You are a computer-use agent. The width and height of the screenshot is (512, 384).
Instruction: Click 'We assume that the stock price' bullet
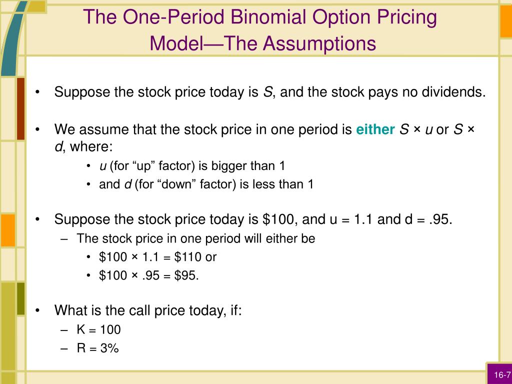coord(264,137)
